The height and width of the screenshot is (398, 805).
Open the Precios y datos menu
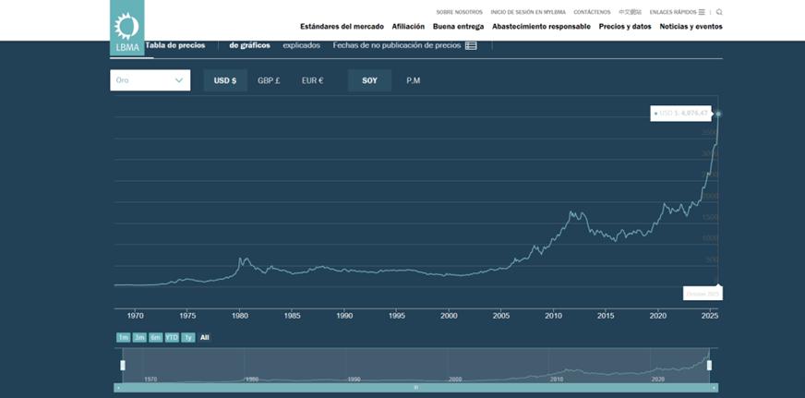[625, 27]
